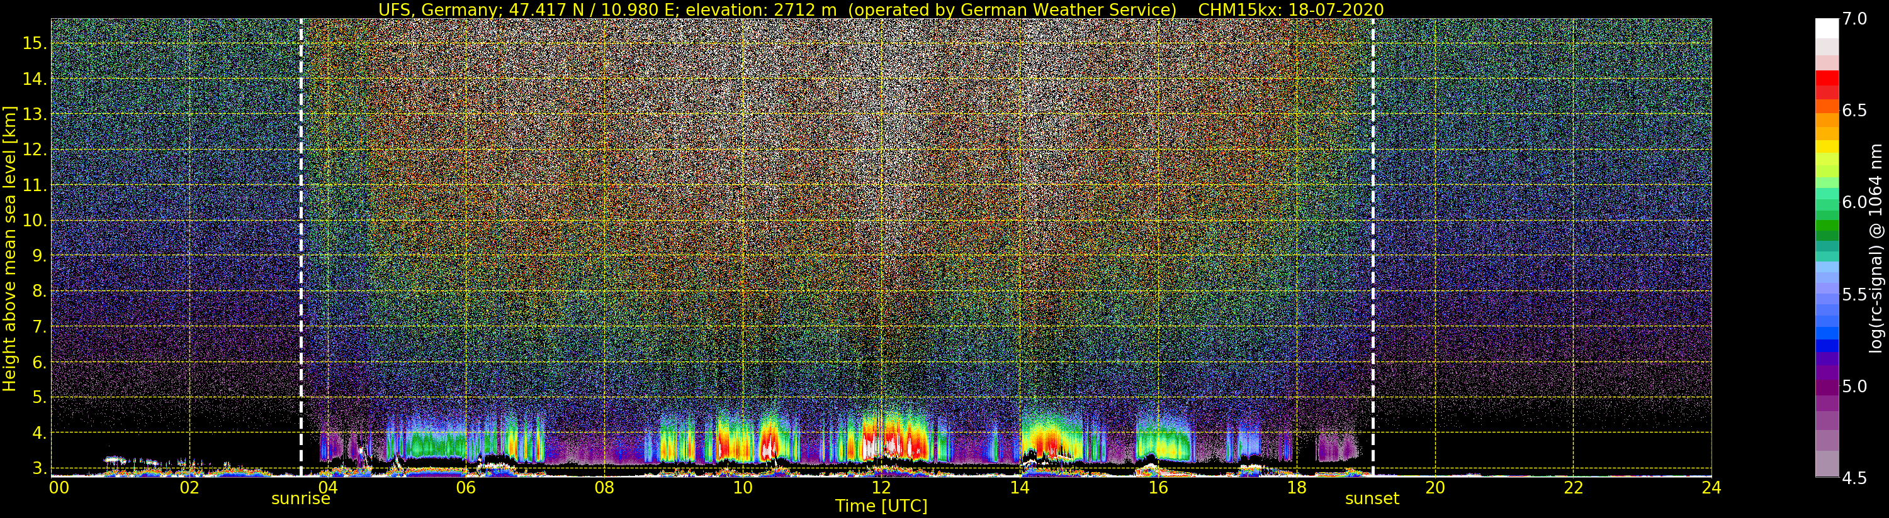Click the purple 5.0 level on colorbar
Image resolution: width=1889 pixels, height=518 pixels.
(x=1827, y=386)
